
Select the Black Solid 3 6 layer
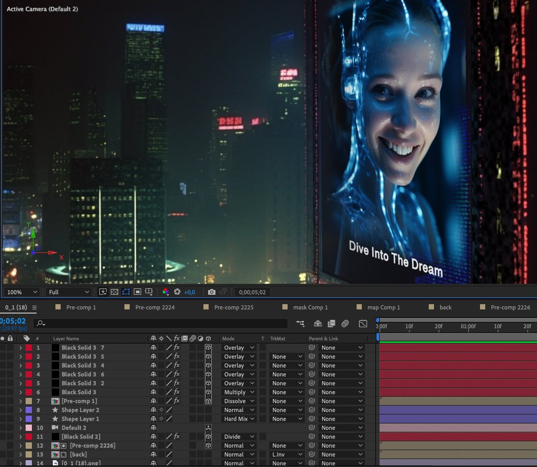[x=83, y=374]
